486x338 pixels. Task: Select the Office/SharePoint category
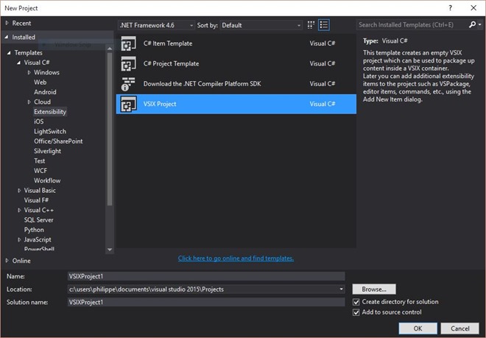[x=58, y=141]
